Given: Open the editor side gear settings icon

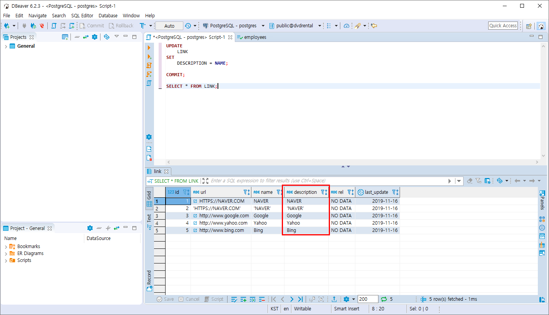Looking at the screenshot, I should (149, 137).
